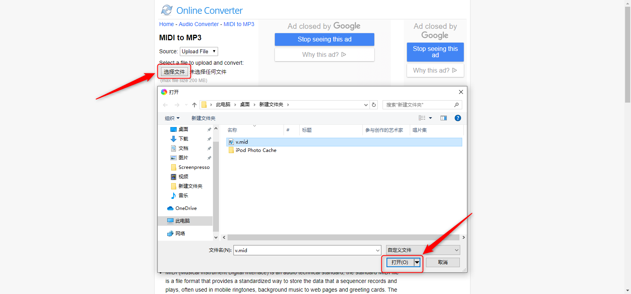Click the dialog forward arrow

pos(177,105)
